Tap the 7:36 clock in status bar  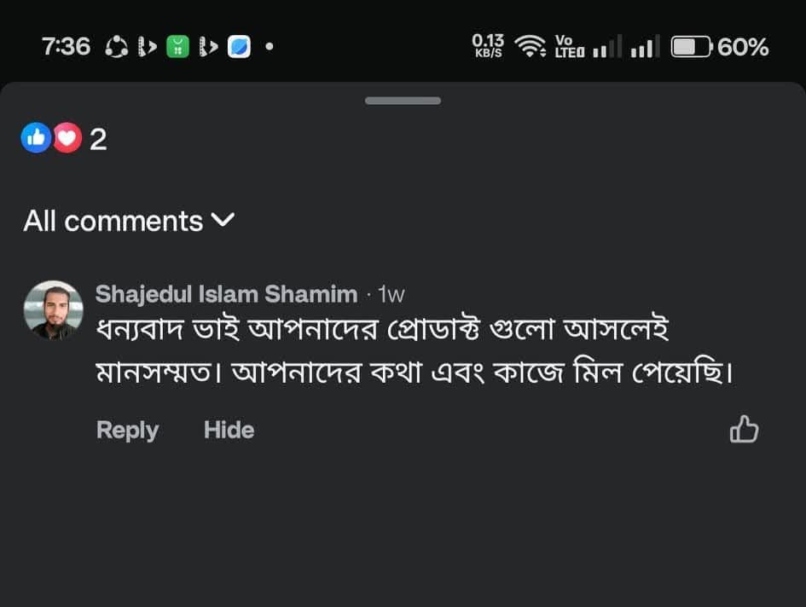pos(66,47)
